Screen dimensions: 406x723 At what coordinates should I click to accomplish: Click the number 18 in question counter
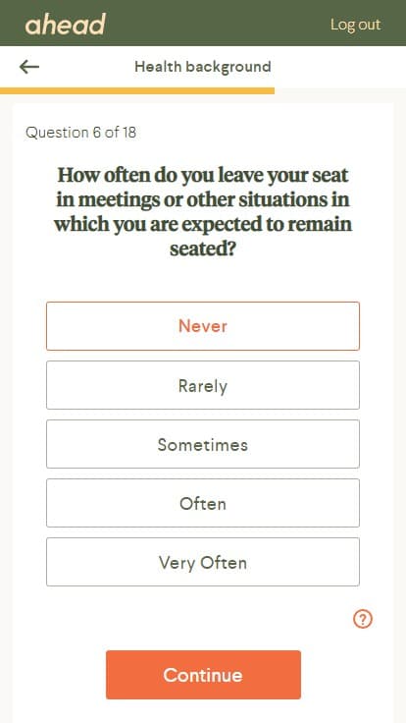point(129,133)
